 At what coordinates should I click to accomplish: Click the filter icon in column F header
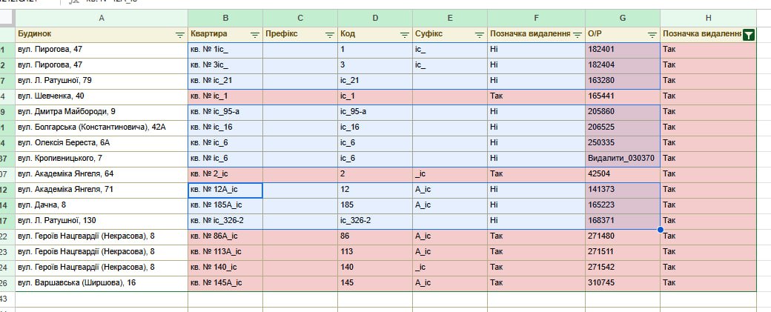point(578,34)
